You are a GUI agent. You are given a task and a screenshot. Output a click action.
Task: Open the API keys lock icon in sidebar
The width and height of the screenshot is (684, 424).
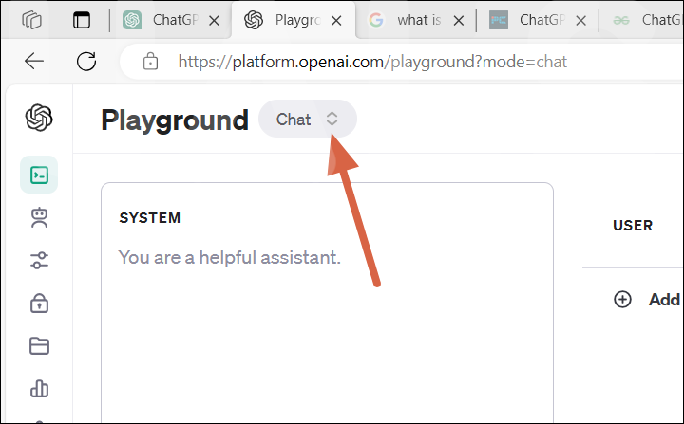pos(39,303)
